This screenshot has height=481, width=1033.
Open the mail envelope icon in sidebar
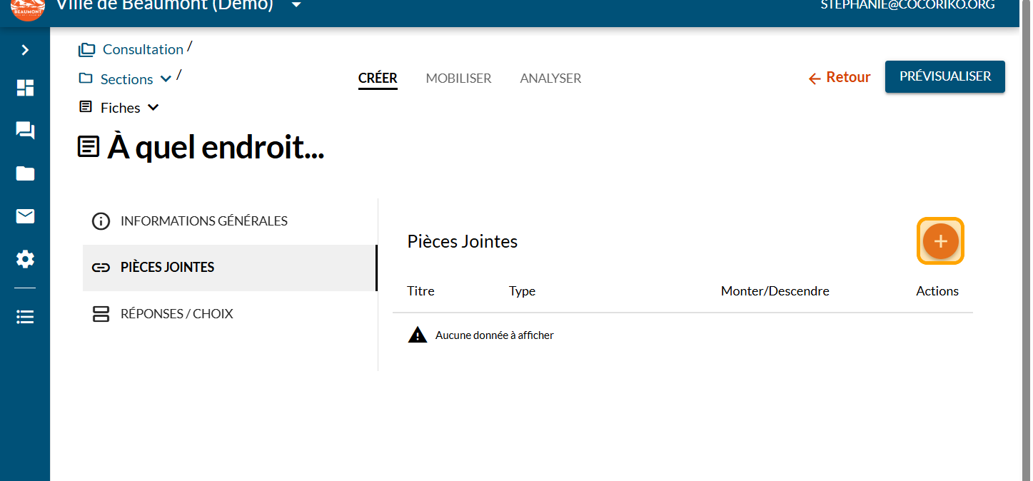coord(25,216)
